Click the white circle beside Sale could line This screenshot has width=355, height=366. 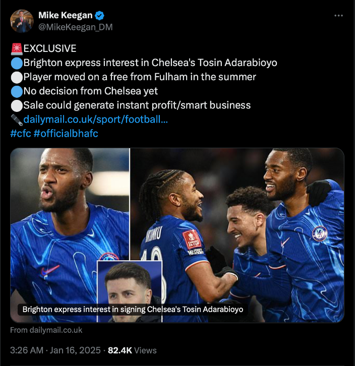17,105
